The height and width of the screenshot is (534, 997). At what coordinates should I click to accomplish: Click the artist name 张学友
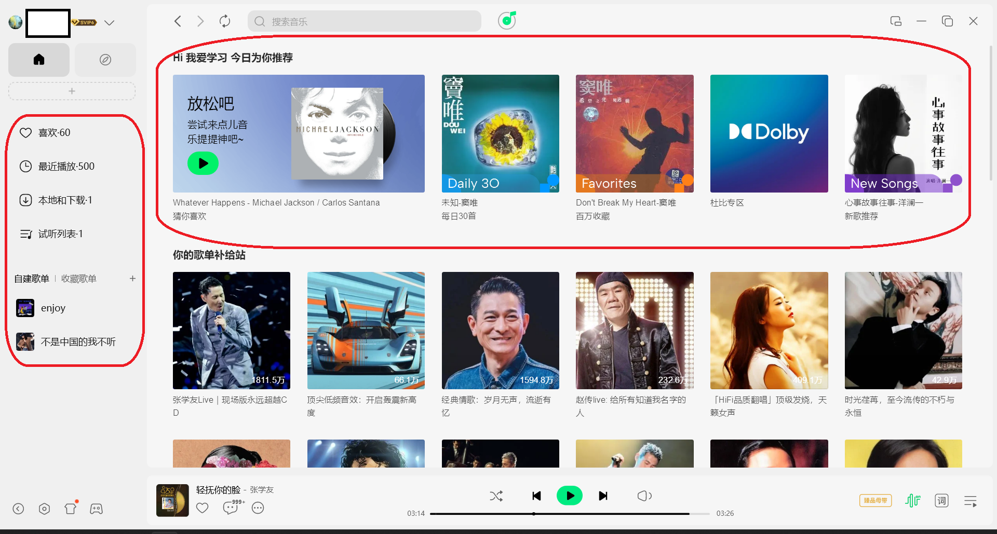point(262,490)
